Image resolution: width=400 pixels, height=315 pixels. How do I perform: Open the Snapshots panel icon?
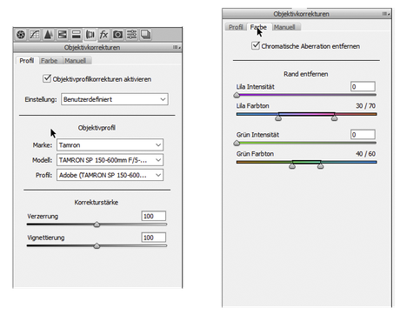145,35
